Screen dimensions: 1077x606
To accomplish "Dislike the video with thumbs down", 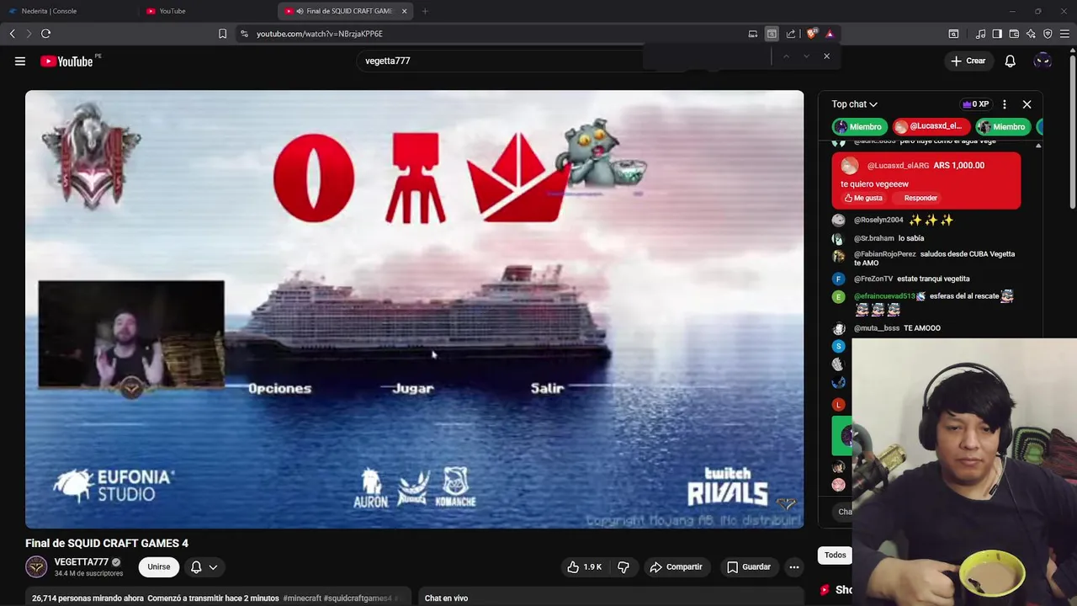I will point(623,567).
